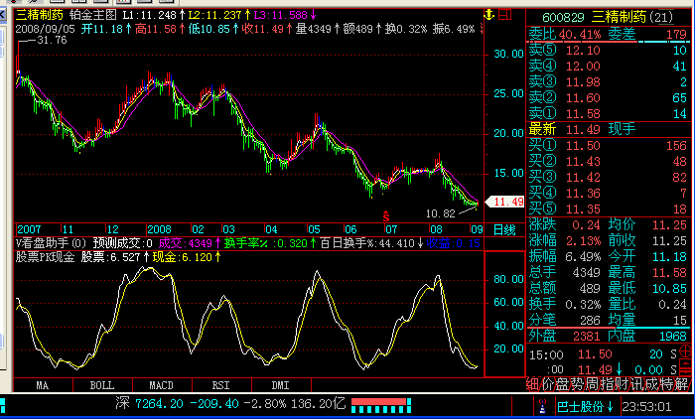Click the 收益:0.15 value
Image resolution: width=695 pixels, height=419 pixels.
(453, 243)
